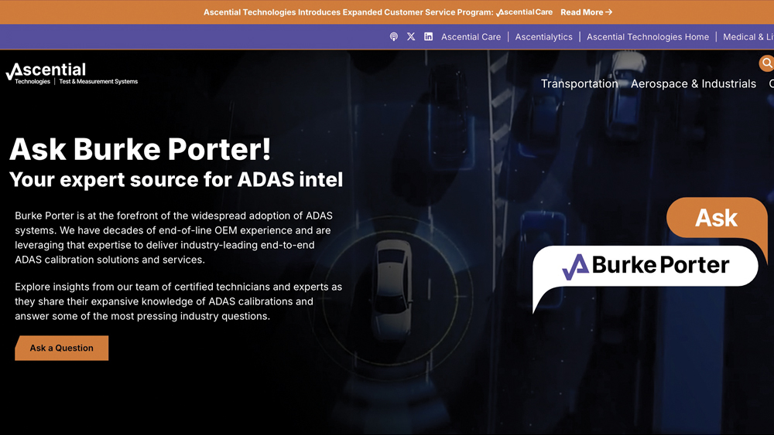Open the LinkedIn icon link
This screenshot has height=435, width=774.
(x=429, y=36)
